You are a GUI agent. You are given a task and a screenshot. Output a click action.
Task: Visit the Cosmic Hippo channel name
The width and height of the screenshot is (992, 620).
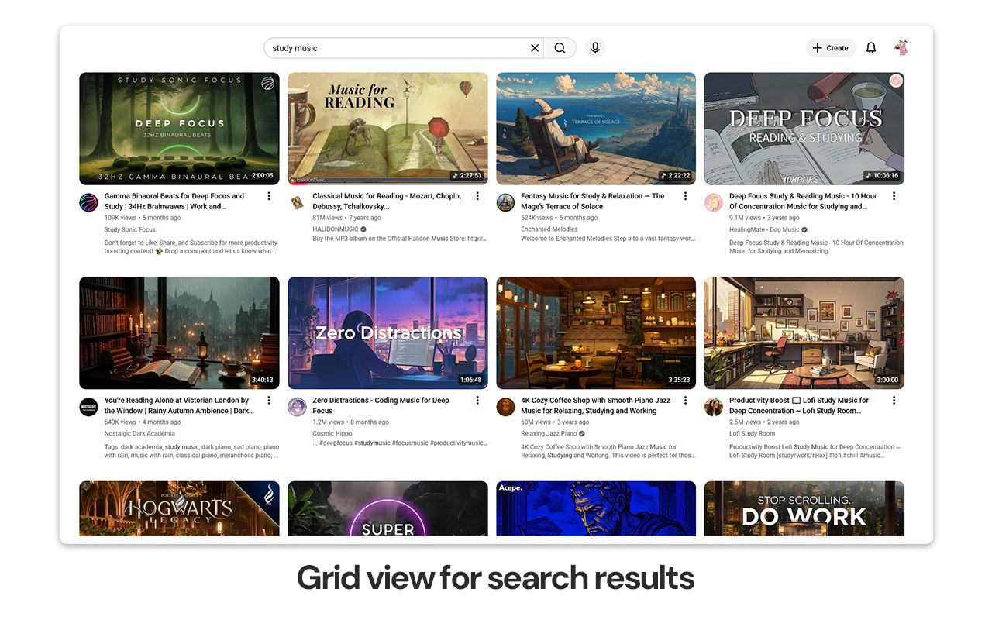point(332,434)
